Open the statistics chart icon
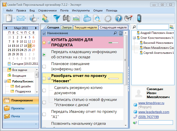This screenshot has height=131, width=177. [x=76, y=18]
